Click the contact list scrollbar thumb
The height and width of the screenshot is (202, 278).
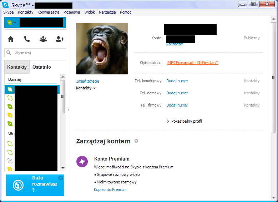click(62, 97)
